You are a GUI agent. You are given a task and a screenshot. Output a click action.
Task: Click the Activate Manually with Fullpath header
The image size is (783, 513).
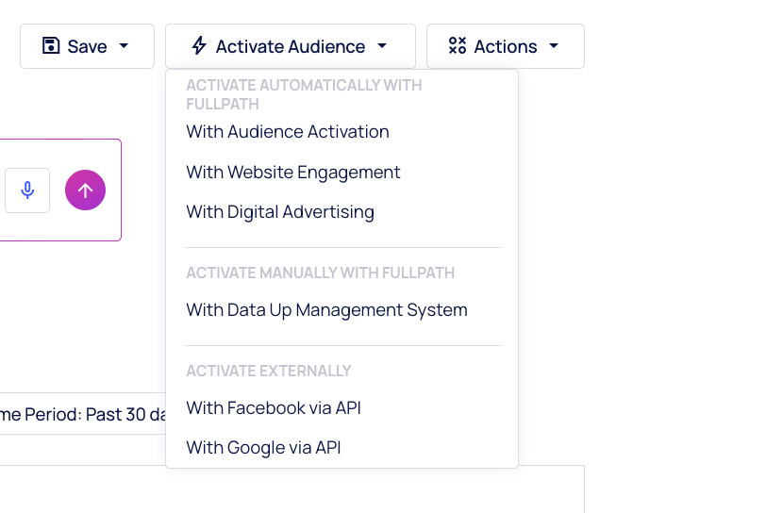(x=321, y=273)
